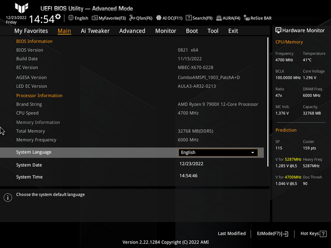
Task: Click AGESA Version value ComboAM5PI_1003_PatchA+D
Action: [x=208, y=77]
